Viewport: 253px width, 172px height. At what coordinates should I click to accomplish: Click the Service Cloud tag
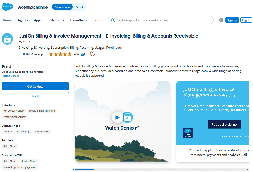point(29,161)
